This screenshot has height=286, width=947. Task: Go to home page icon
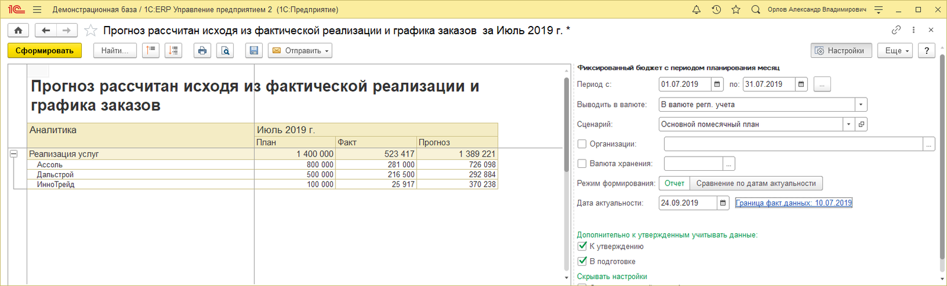(x=18, y=30)
